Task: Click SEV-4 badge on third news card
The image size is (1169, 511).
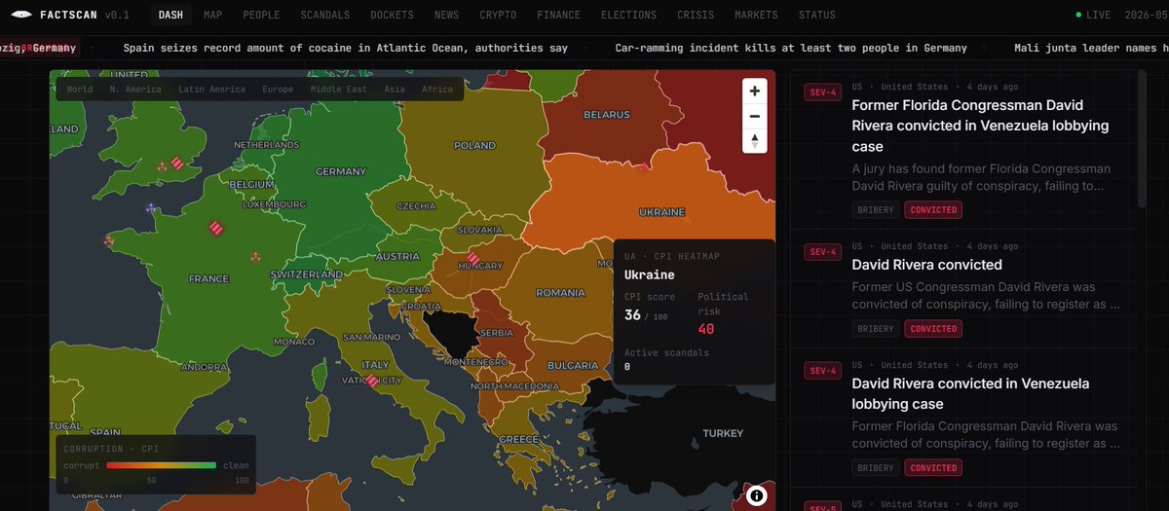Action: coord(821,371)
